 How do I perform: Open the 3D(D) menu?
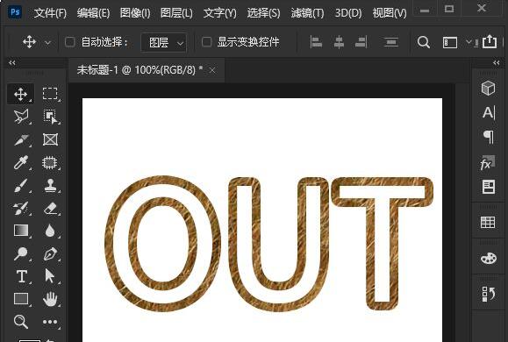(348, 13)
